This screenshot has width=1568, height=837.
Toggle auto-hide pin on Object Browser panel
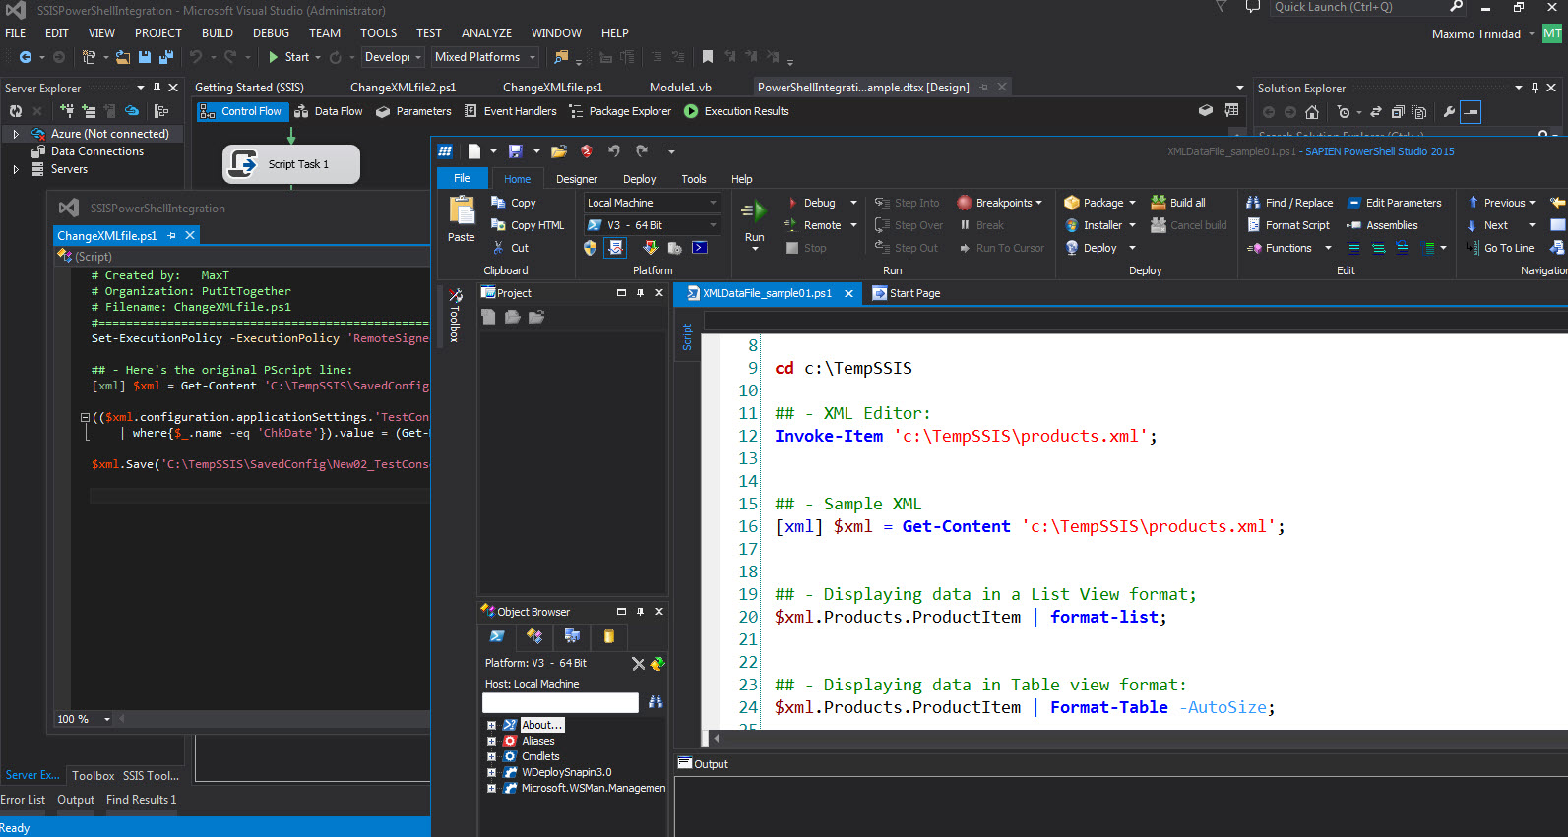(640, 612)
